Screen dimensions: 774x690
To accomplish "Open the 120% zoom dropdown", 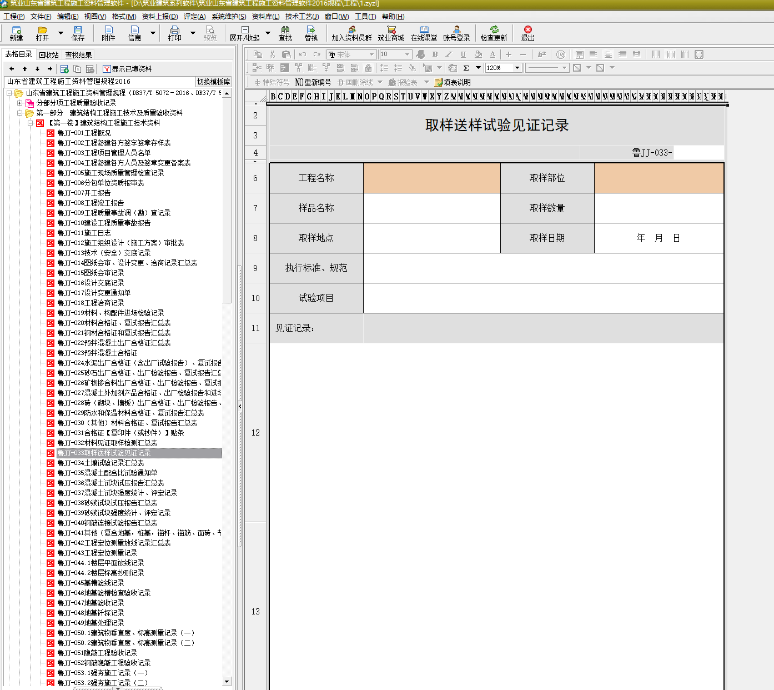I will [x=517, y=68].
